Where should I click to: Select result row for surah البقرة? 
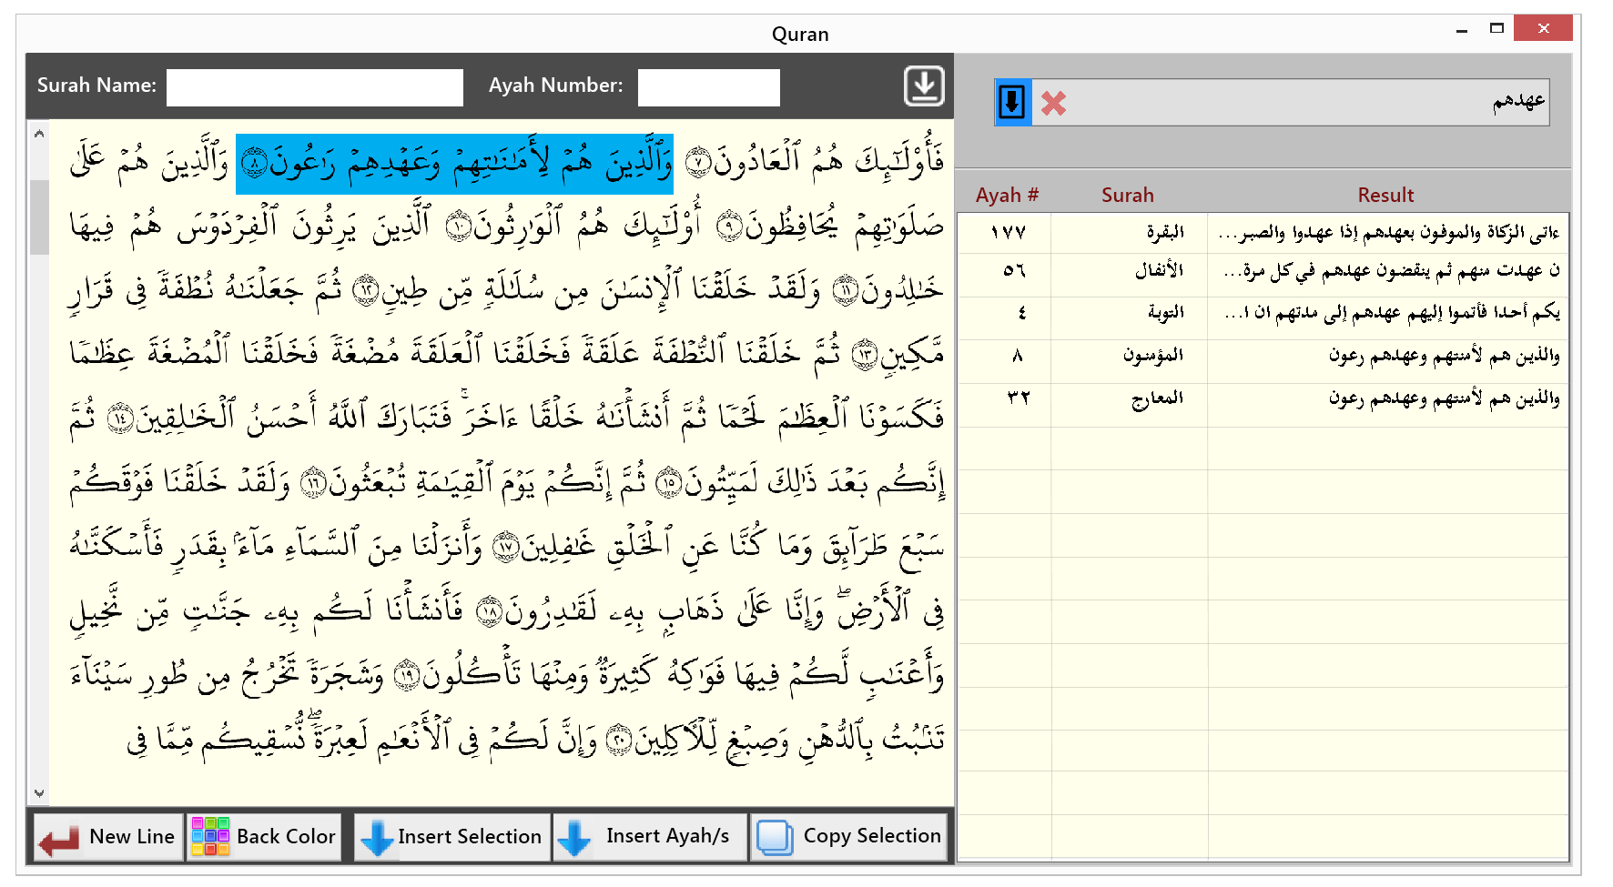[x=1263, y=233]
